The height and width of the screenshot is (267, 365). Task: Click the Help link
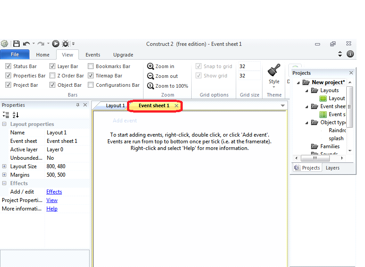tap(52, 209)
